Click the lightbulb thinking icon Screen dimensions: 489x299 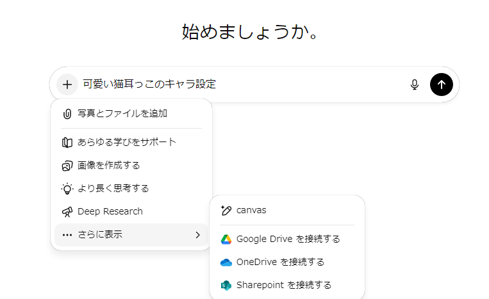point(67,189)
